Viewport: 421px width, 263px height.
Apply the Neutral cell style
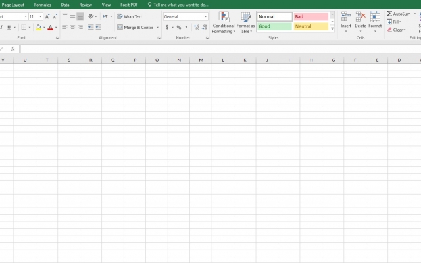click(x=311, y=26)
